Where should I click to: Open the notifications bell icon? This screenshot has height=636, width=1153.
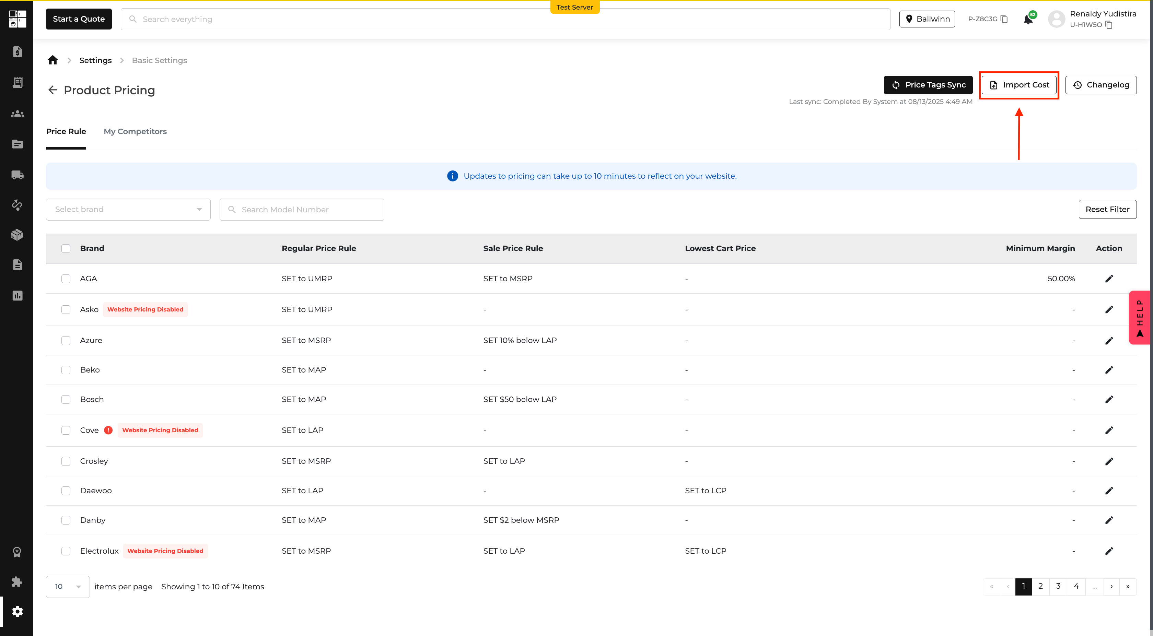click(1028, 19)
